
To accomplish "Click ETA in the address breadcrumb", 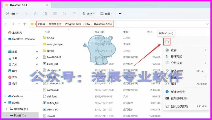I will click(88, 24).
